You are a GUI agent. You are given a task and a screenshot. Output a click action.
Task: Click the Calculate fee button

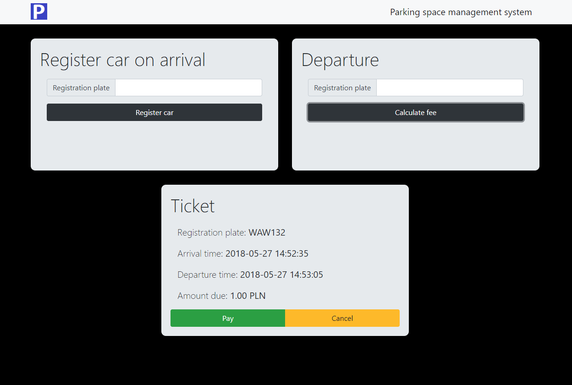[416, 112]
